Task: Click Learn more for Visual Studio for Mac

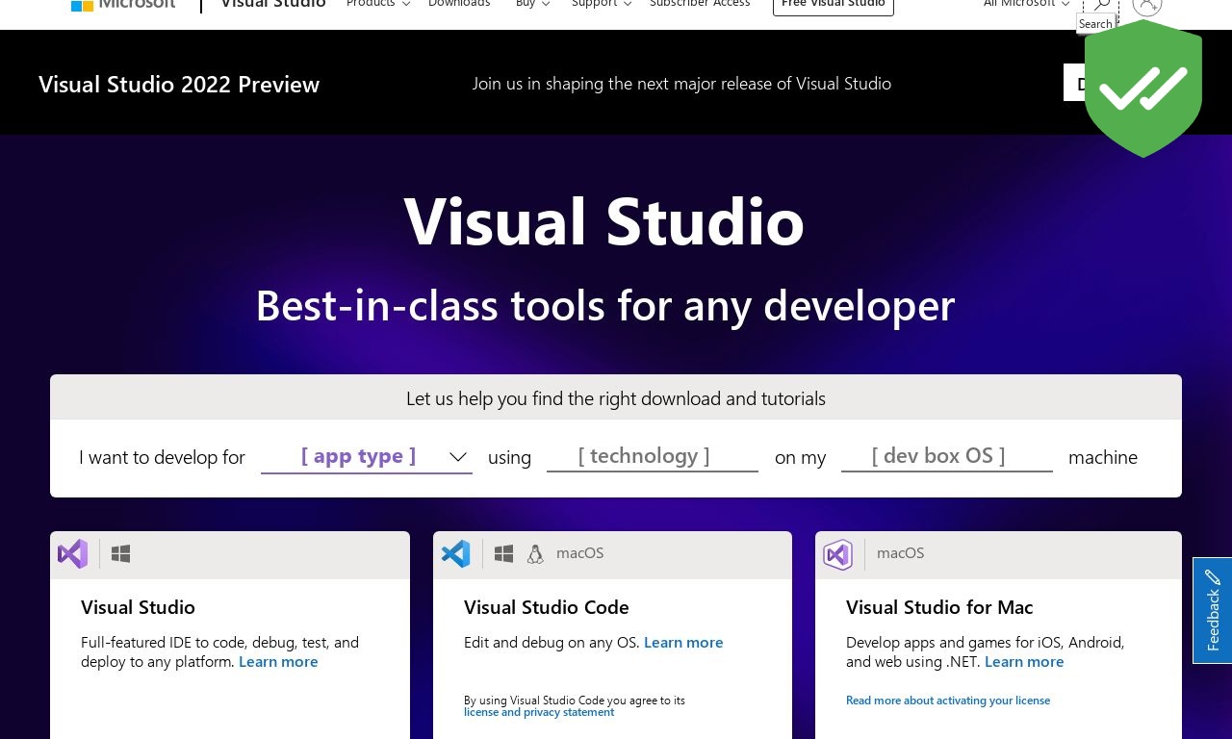Action: pos(1024,662)
